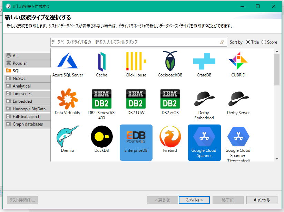This screenshot has height=212, width=284.
Task: Select DB2 iSeries/AS 400 driver
Action: point(101,99)
